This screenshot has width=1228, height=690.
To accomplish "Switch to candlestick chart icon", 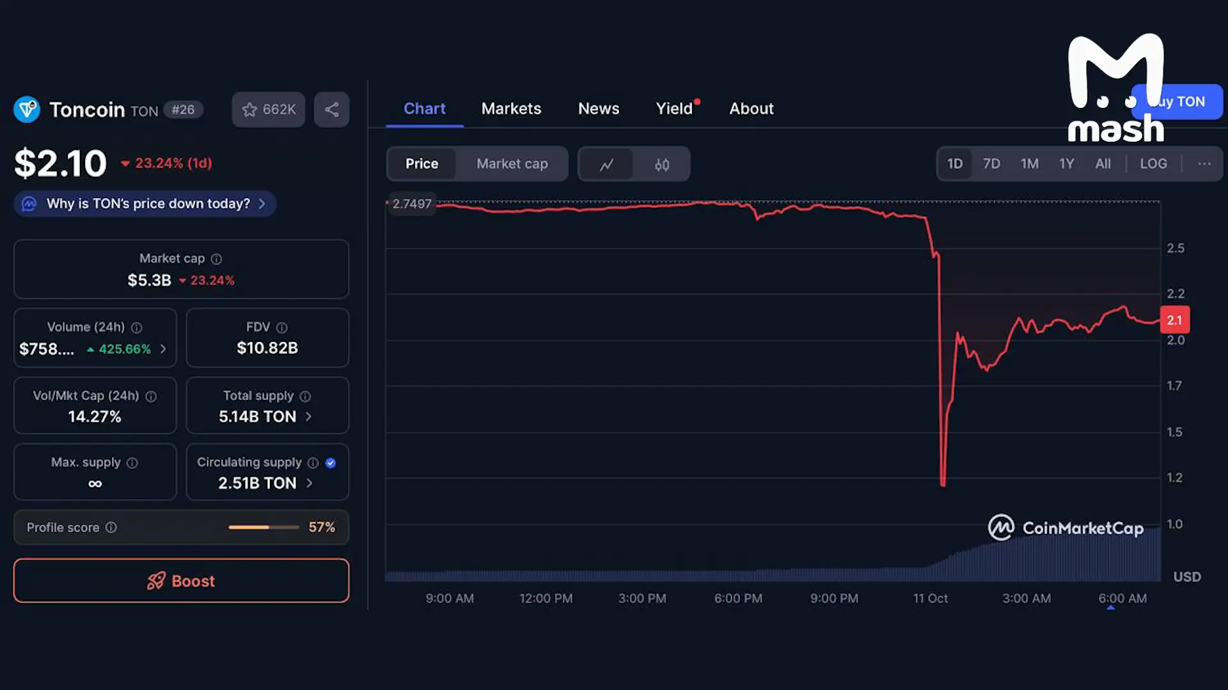I will (x=662, y=164).
